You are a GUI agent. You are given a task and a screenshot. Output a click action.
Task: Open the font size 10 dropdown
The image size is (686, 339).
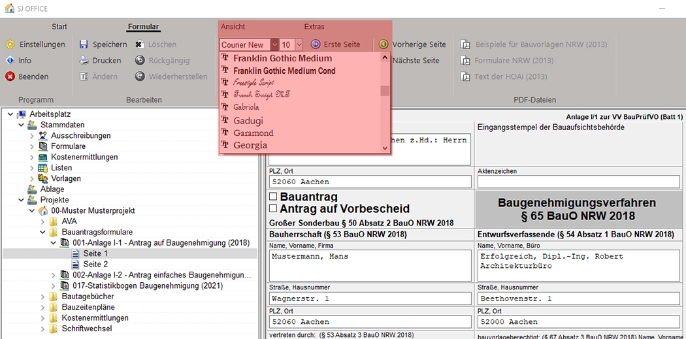point(299,44)
